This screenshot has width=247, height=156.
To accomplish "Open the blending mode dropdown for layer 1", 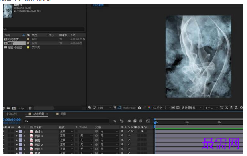I will [66, 131].
